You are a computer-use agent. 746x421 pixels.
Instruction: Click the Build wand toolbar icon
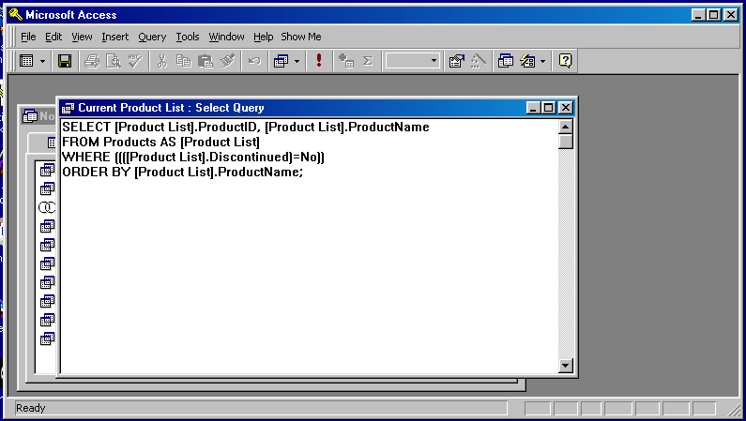coord(478,61)
